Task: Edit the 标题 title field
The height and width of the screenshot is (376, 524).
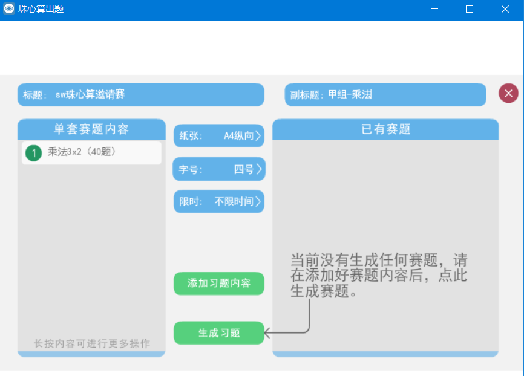Action: (x=141, y=94)
